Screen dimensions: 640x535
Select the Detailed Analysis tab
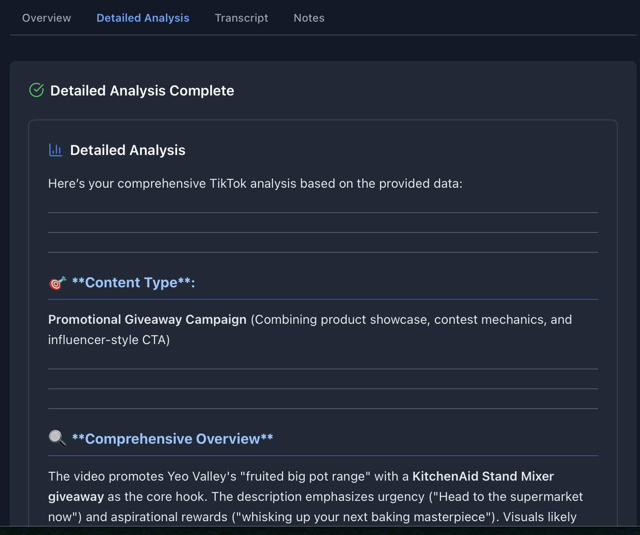tap(143, 18)
